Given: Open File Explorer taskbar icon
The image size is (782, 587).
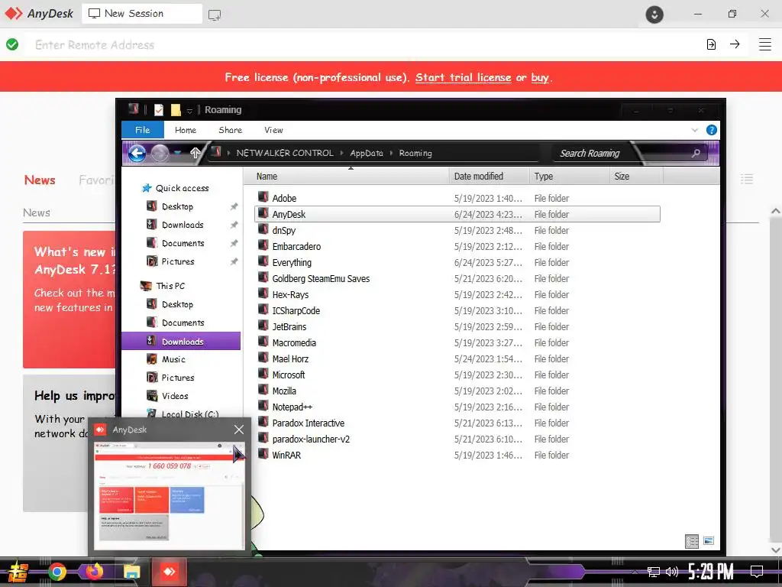Looking at the screenshot, I should 131,572.
